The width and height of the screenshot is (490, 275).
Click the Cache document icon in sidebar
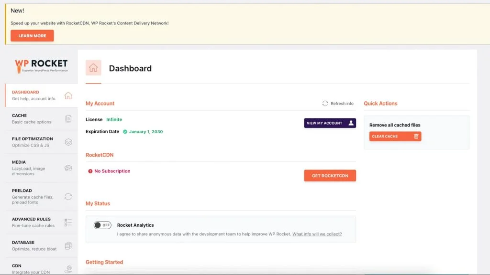point(68,118)
